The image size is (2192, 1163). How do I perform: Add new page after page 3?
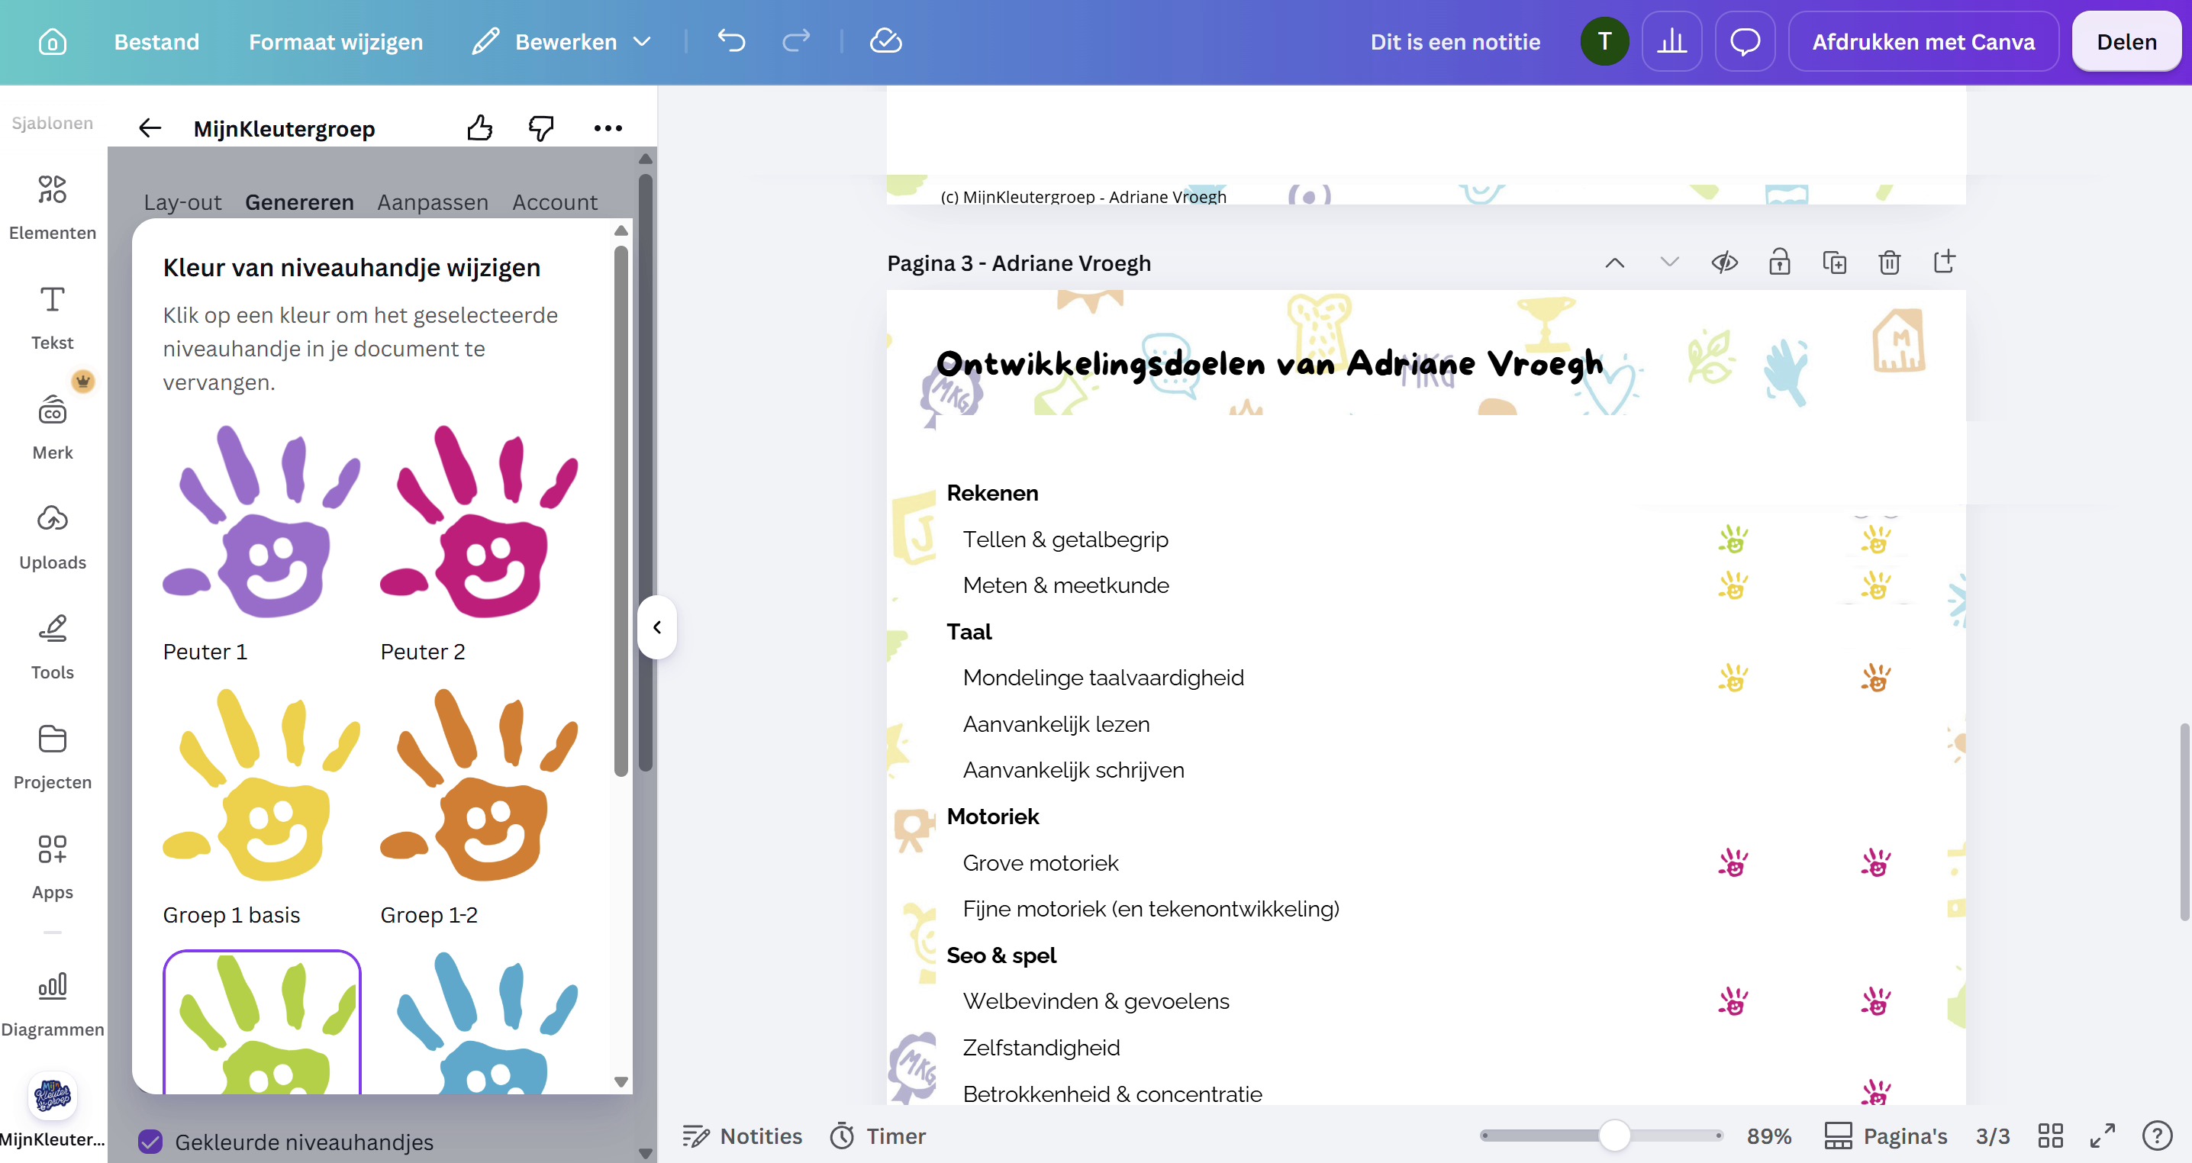[x=1945, y=261]
